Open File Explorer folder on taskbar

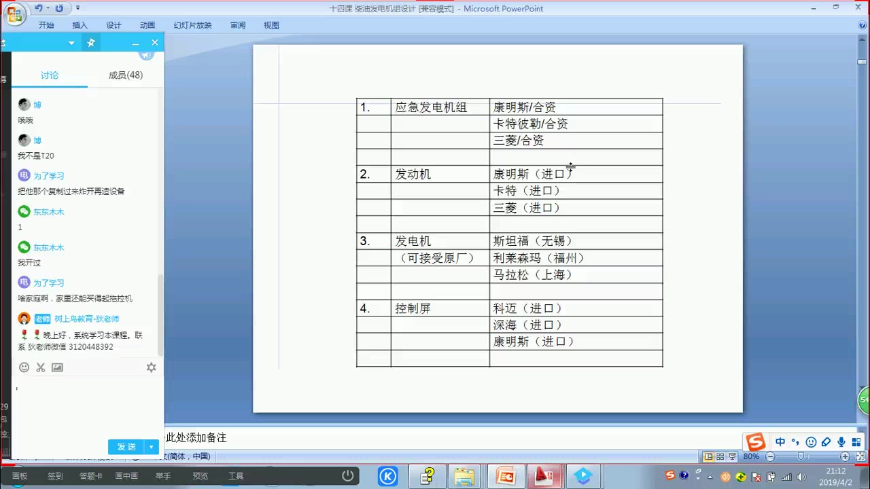464,477
